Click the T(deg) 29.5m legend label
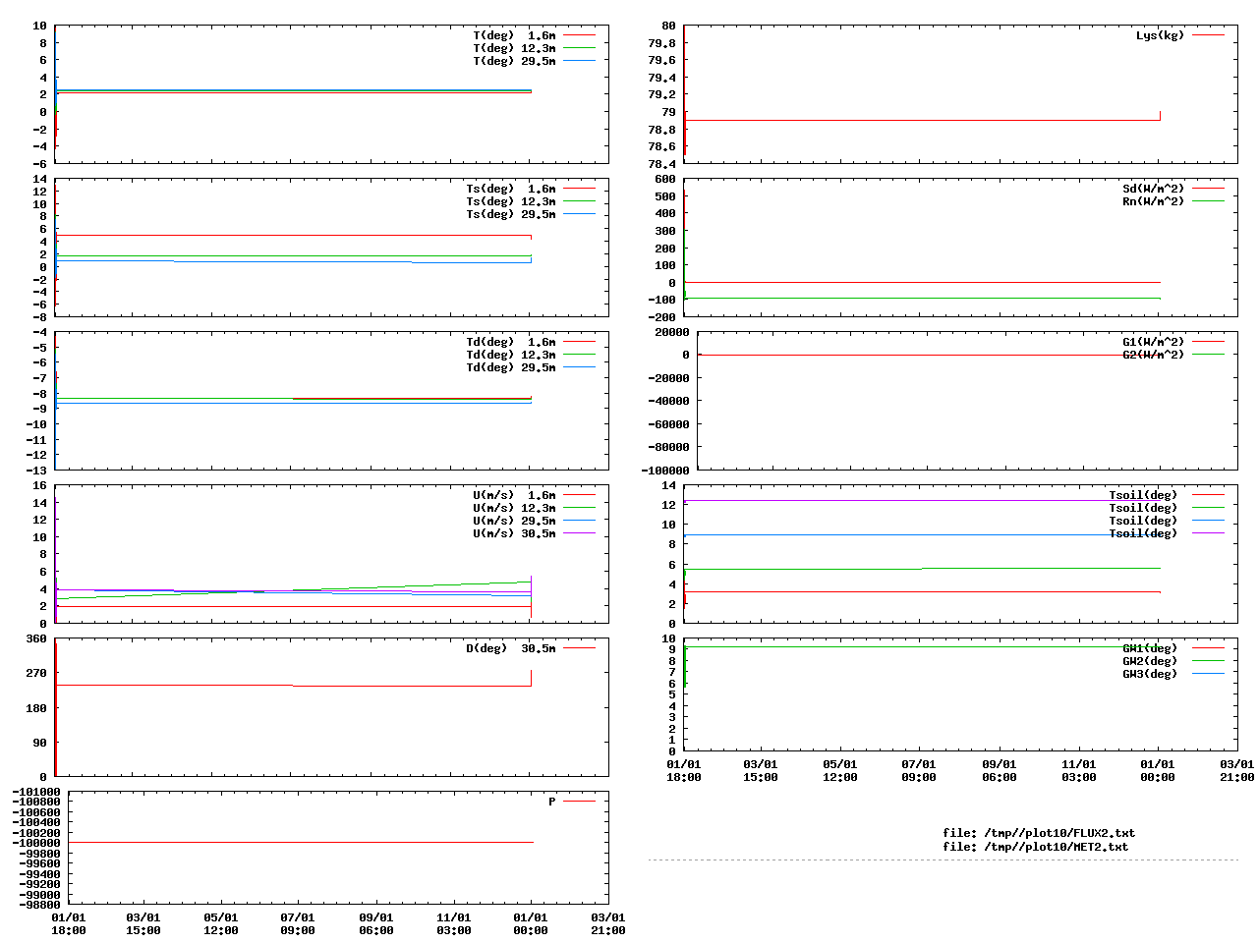The width and height of the screenshot is (1258, 943). click(x=514, y=61)
